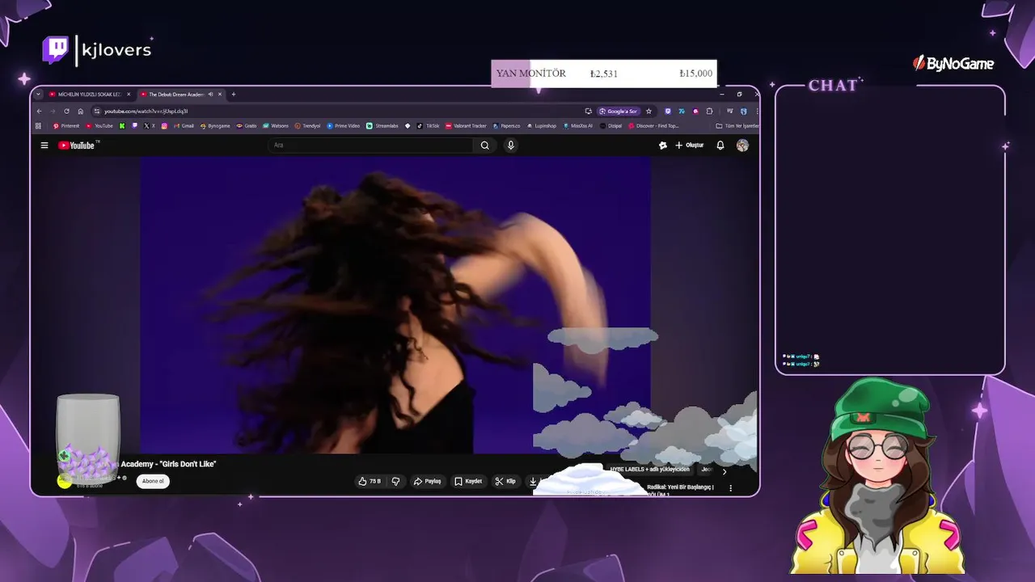Image resolution: width=1035 pixels, height=582 pixels.
Task: Open the Dizipal bookmark
Action: pyautogui.click(x=610, y=126)
